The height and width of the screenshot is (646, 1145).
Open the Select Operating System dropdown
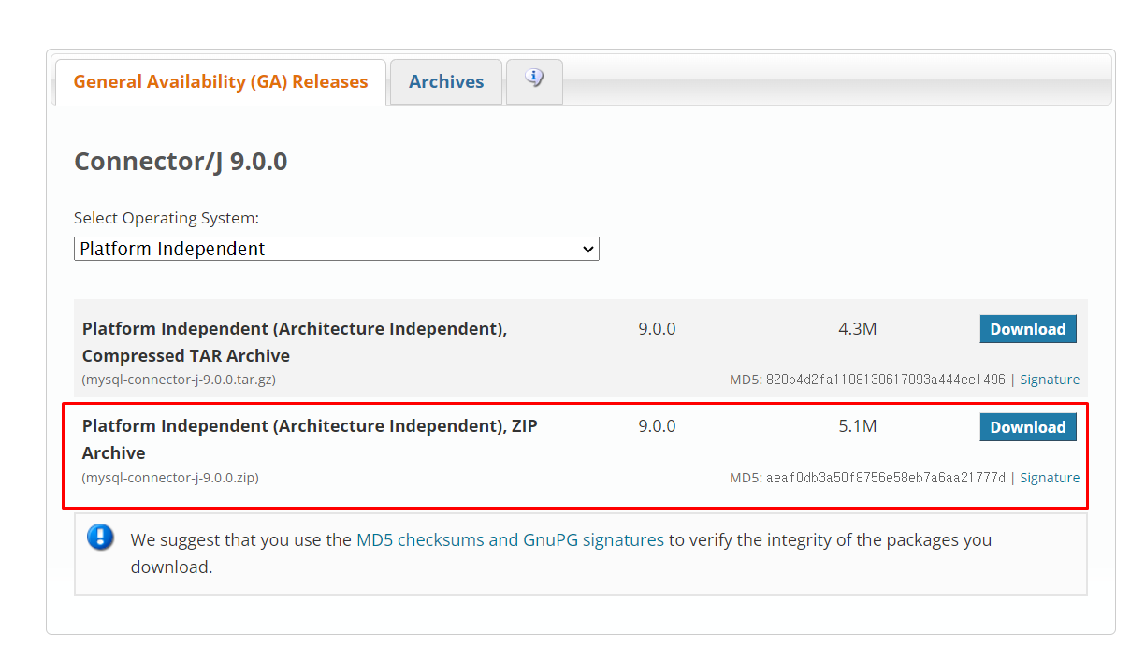tap(337, 249)
